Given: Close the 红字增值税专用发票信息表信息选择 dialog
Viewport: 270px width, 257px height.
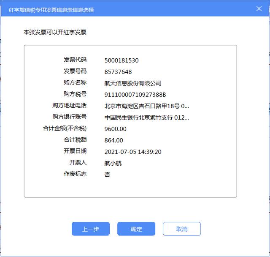Looking at the screenshot, I should [x=259, y=8].
